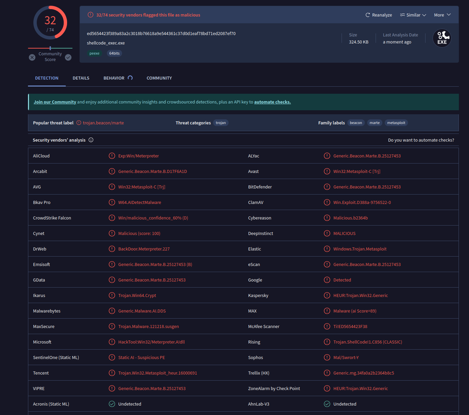Open the BEHAVIOR tab

pyautogui.click(x=118, y=78)
